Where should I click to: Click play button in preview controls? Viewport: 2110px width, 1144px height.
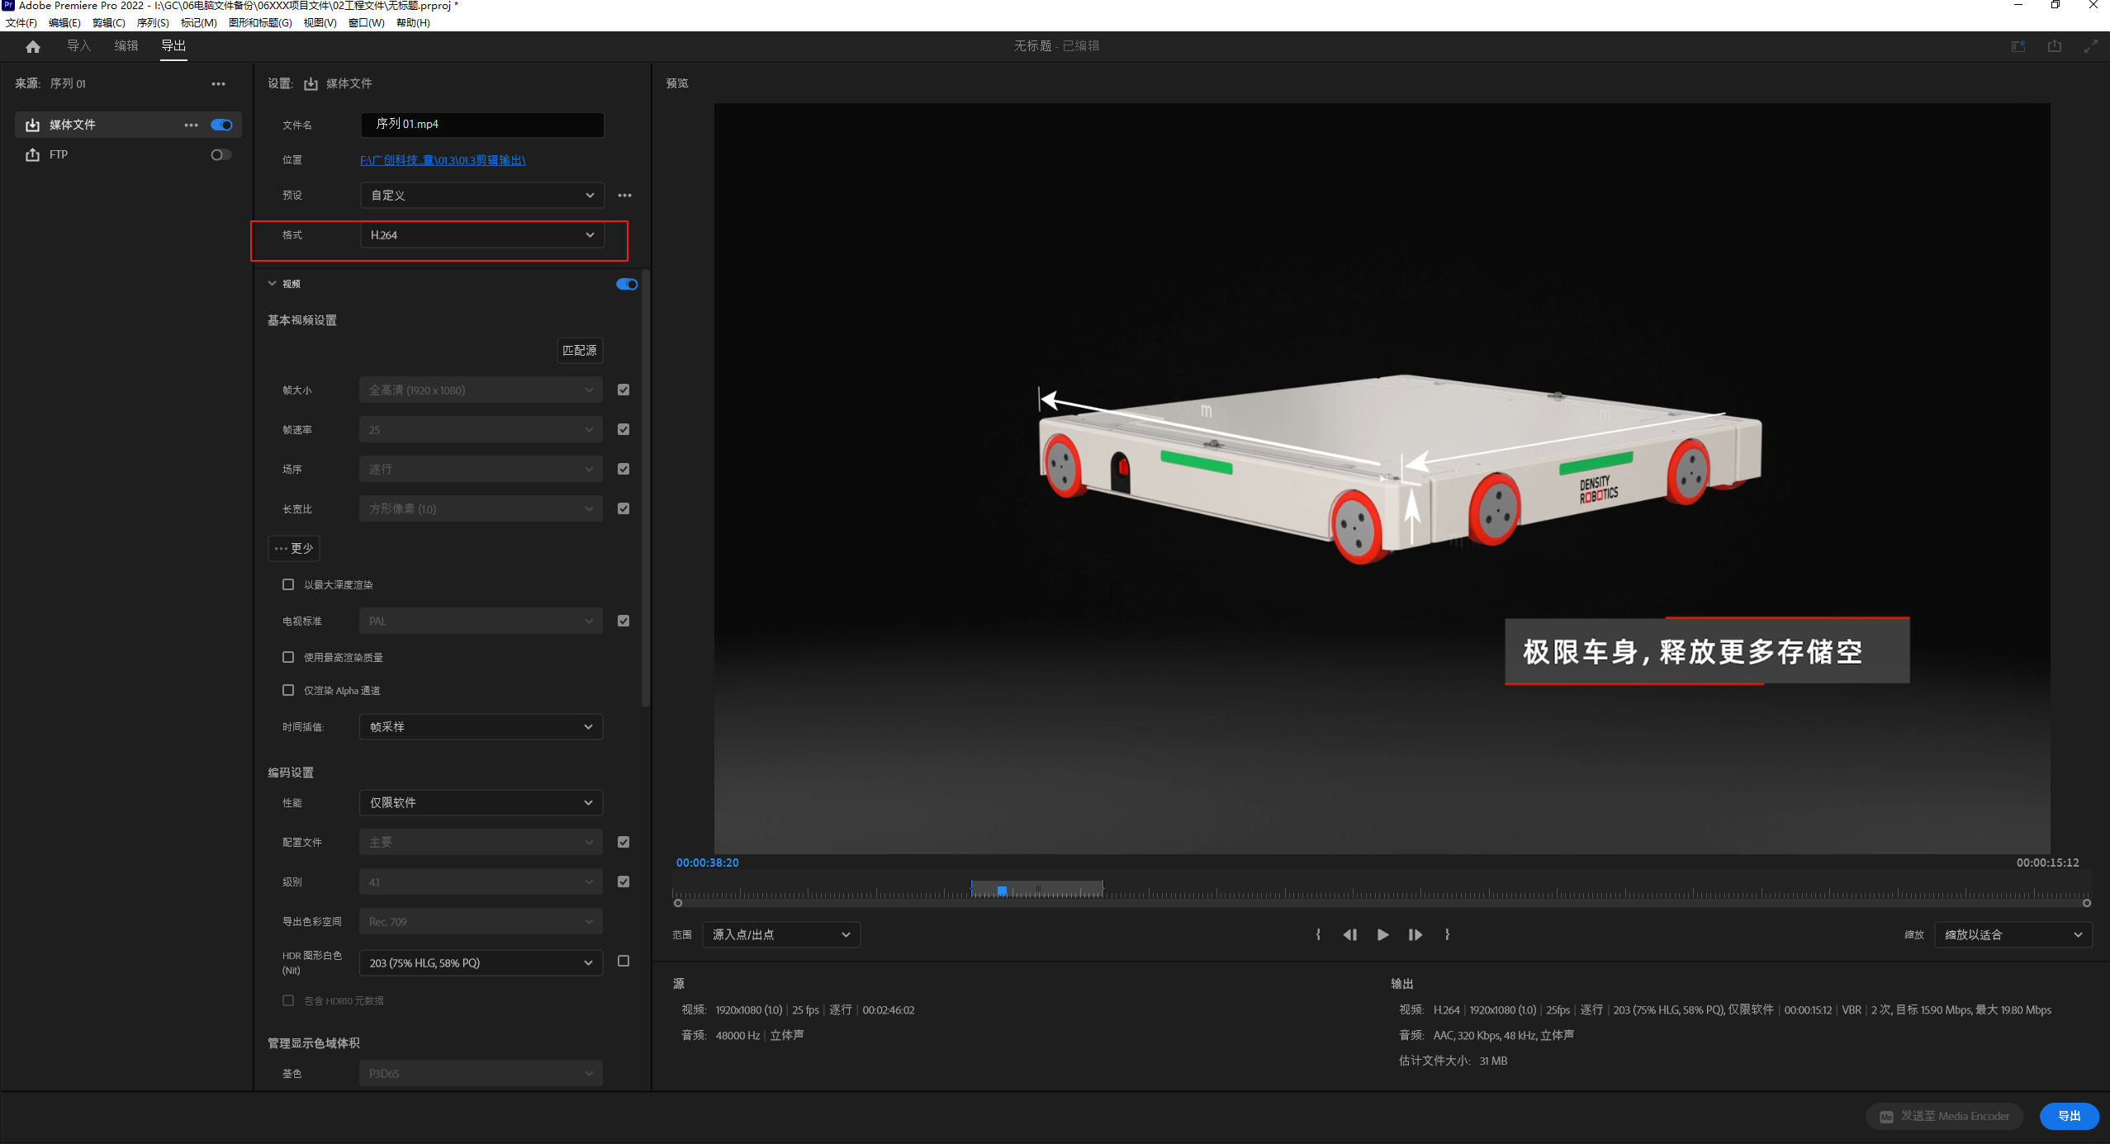(x=1382, y=934)
